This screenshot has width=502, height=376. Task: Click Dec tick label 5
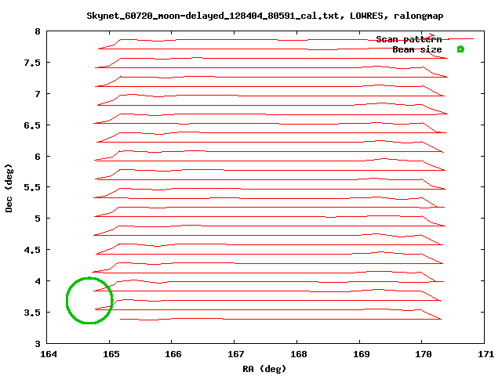(x=38, y=219)
